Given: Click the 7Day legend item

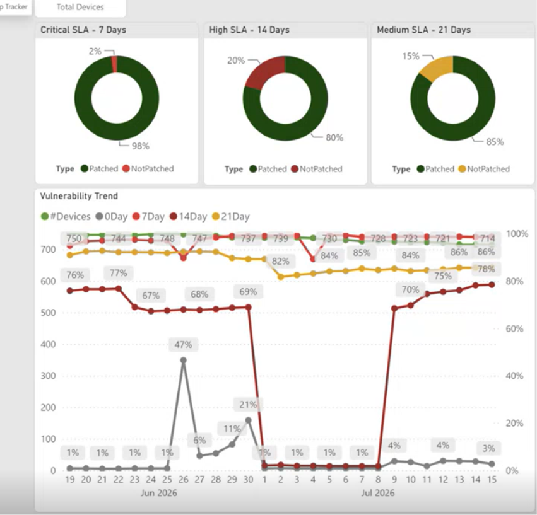Looking at the screenshot, I should click(x=149, y=217).
